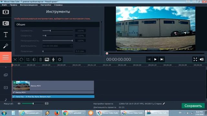Image resolution: width=207 pixels, height=116 pixels.
Task: Click the preview seek bar marker
Action: [x=107, y=53]
